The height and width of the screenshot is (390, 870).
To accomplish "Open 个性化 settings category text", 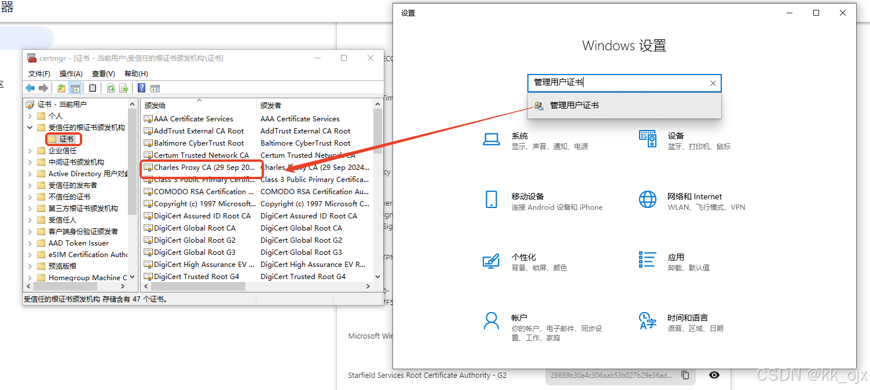I will [x=524, y=257].
